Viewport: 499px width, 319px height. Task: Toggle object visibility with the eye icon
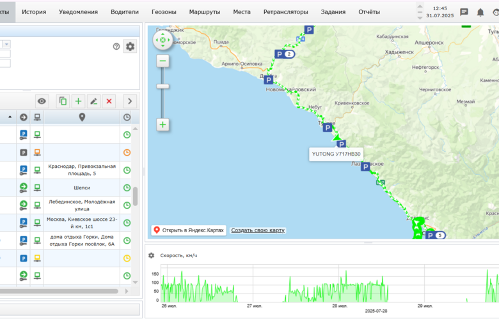42,101
